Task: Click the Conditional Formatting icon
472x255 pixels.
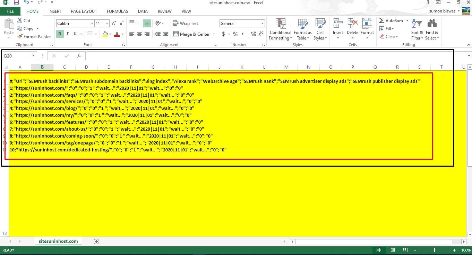Action: [280, 29]
